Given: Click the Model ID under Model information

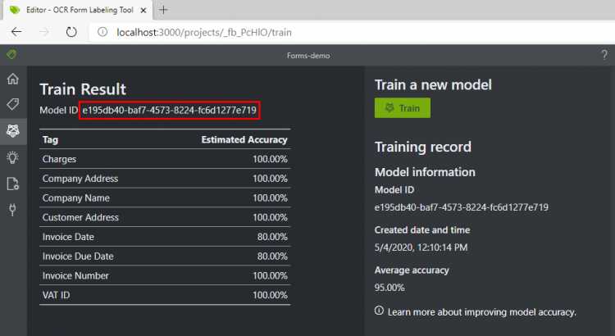Looking at the screenshot, I should point(461,207).
